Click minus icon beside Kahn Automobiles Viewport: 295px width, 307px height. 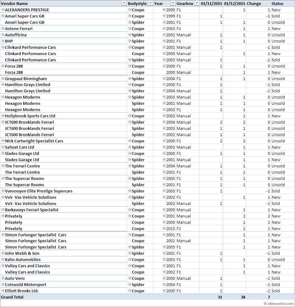click(3, 259)
